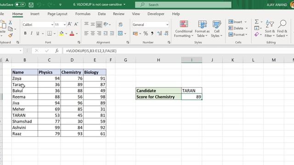Image resolution: width=294 pixels, height=165 pixels.
Task: Apply Comma Style icon
Action: (x=152, y=33)
